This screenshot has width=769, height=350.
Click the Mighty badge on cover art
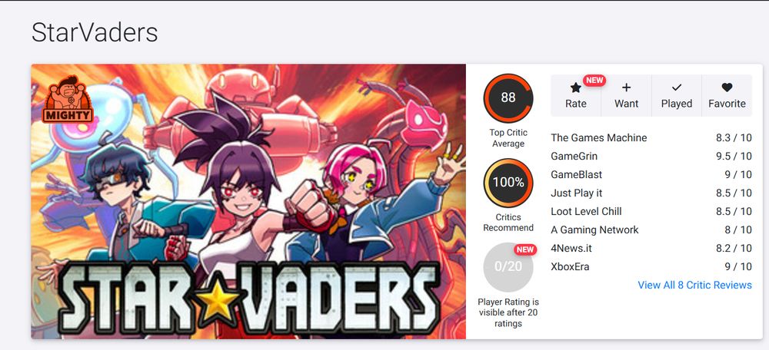tap(67, 99)
